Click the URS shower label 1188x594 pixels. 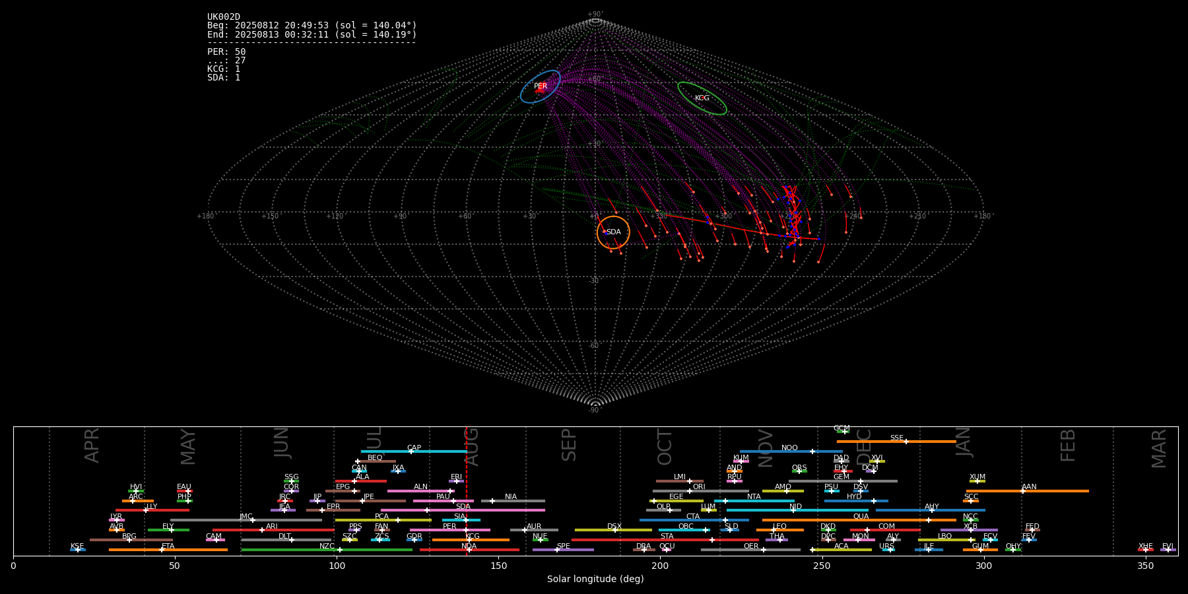point(886,546)
